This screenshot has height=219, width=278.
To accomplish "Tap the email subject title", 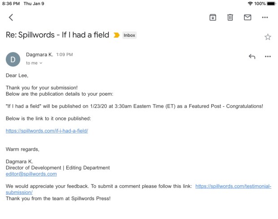I will (57, 35).
